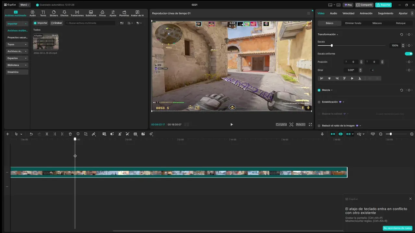This screenshot has width=415, height=233.
Task: Undo the last timeline action
Action: click(31, 134)
